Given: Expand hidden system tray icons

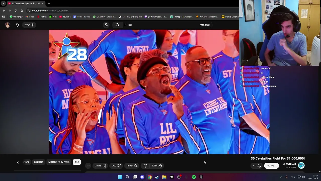Looking at the screenshot, I should click(x=281, y=177).
